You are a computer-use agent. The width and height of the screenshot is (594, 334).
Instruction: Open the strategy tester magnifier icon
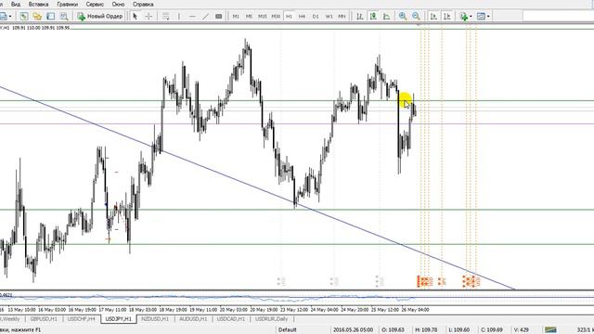coord(64,17)
